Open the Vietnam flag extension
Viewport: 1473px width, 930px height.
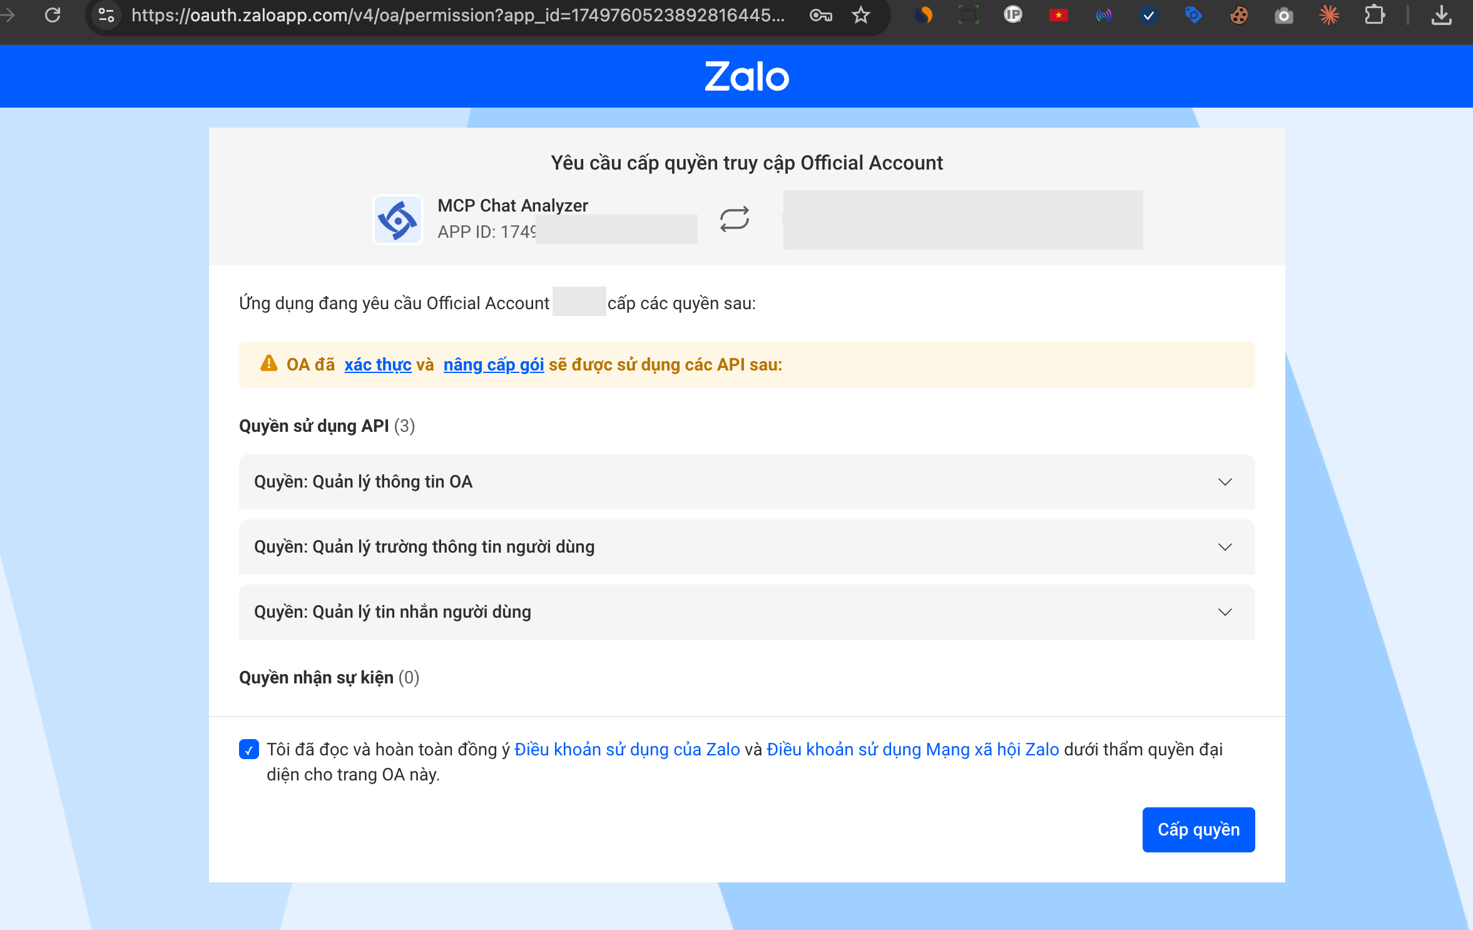[1059, 15]
